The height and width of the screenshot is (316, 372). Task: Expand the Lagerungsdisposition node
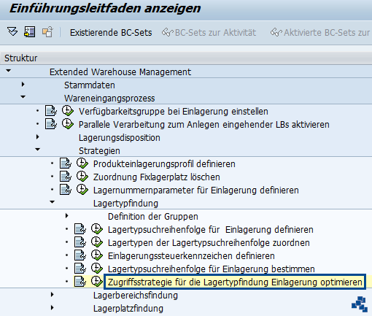pos(38,137)
